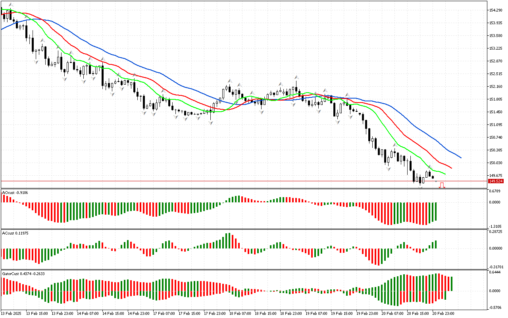The width and height of the screenshot is (508, 318).
Task: Click the 153.225 price scale label
Action: [x=495, y=48]
